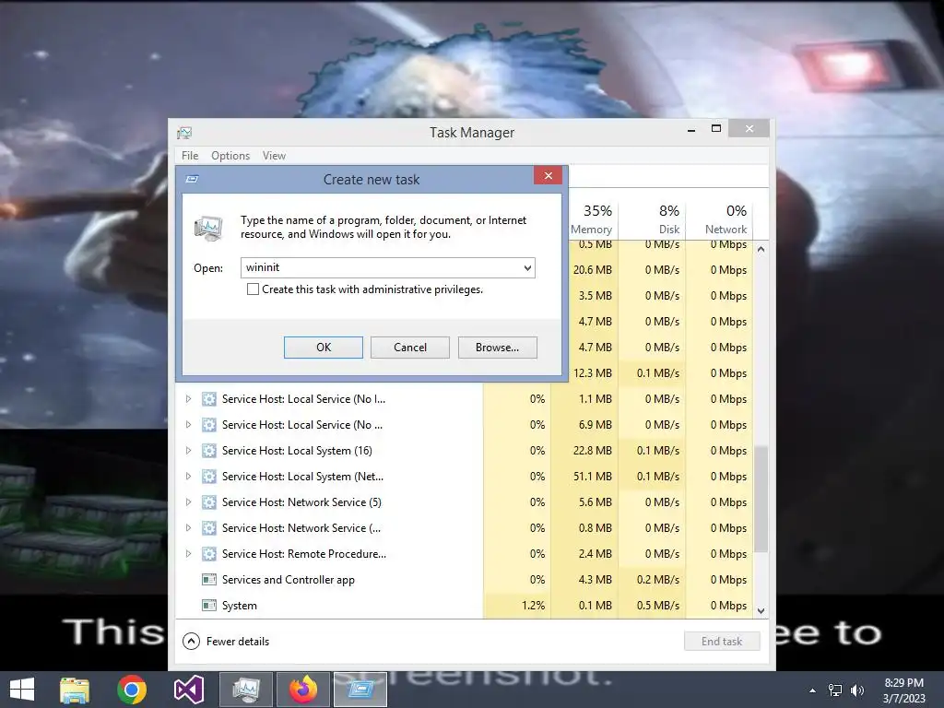The image size is (944, 708).
Task: Sort by the Memory column header
Action: 591,219
